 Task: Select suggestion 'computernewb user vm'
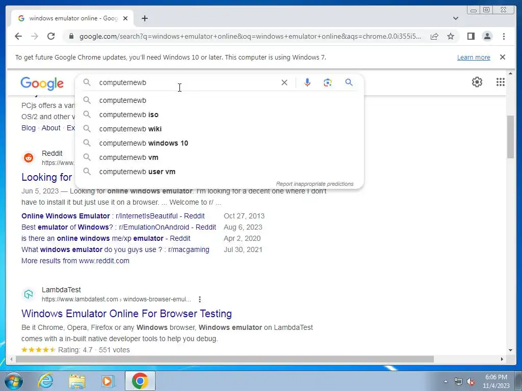pos(219,172)
